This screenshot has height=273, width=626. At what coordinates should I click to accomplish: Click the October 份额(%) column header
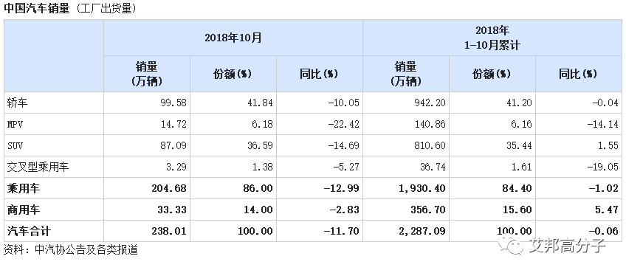point(233,74)
